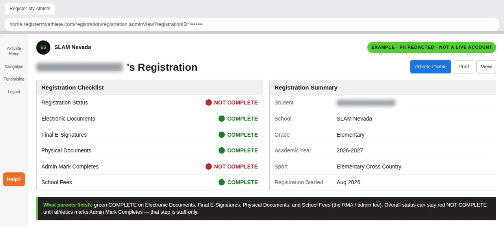This screenshot has height=227, width=504.
Task: Click the Sport value Elementary Cross Country
Action: point(369,167)
